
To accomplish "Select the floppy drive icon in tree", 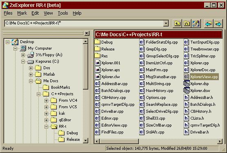I will tap(31, 55).
